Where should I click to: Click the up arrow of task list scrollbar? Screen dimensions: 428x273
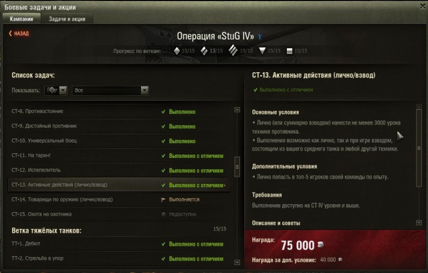click(237, 110)
